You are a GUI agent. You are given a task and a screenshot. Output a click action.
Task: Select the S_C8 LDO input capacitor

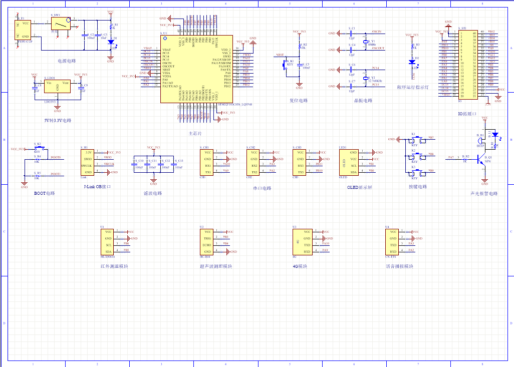(x=35, y=88)
